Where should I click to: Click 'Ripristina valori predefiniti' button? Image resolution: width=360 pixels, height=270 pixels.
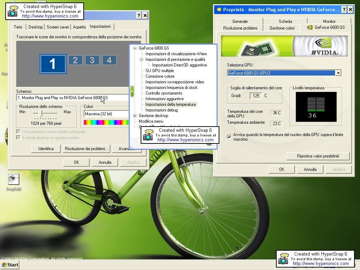[318, 156]
